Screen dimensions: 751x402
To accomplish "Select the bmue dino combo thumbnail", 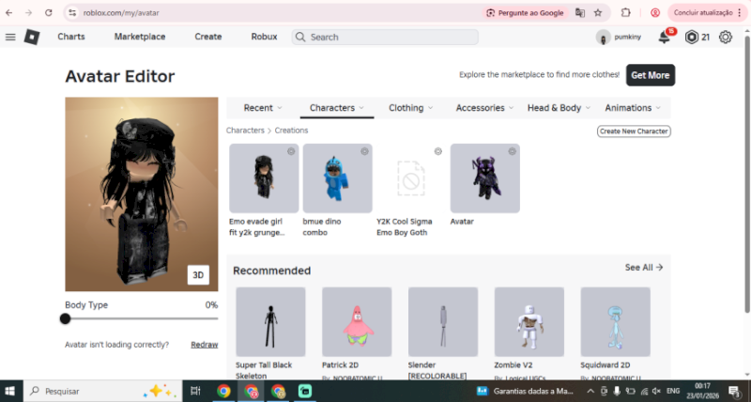I will click(338, 178).
